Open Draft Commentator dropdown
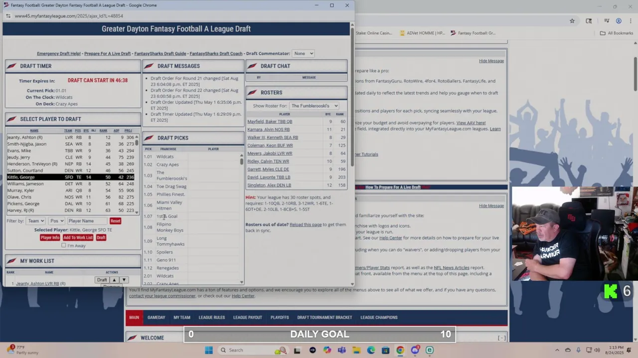The height and width of the screenshot is (358, 638). click(304, 53)
